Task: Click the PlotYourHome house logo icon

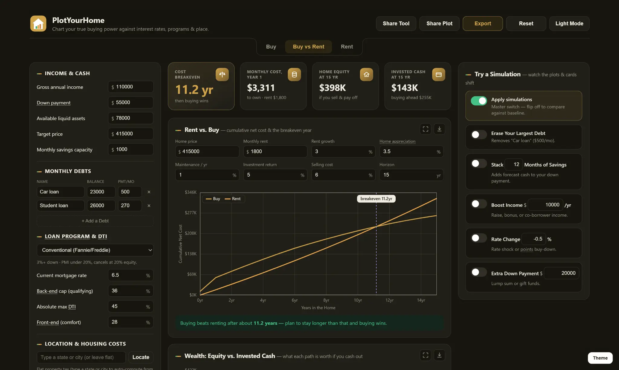Action: (x=38, y=24)
